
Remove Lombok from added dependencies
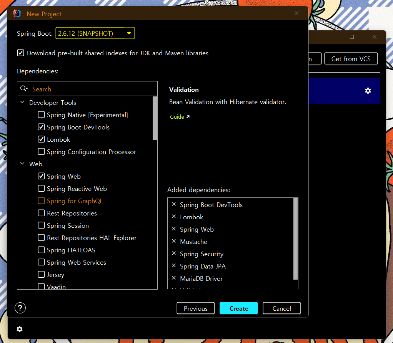[174, 217]
